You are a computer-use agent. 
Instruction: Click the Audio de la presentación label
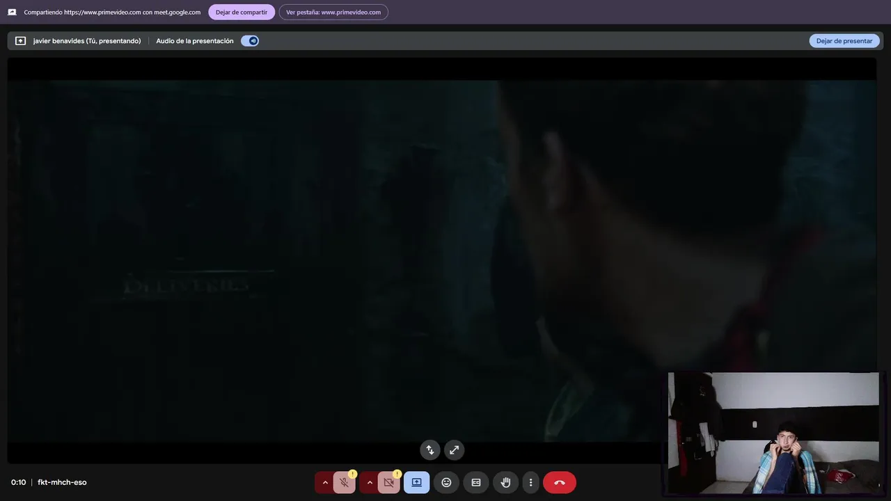(x=195, y=41)
